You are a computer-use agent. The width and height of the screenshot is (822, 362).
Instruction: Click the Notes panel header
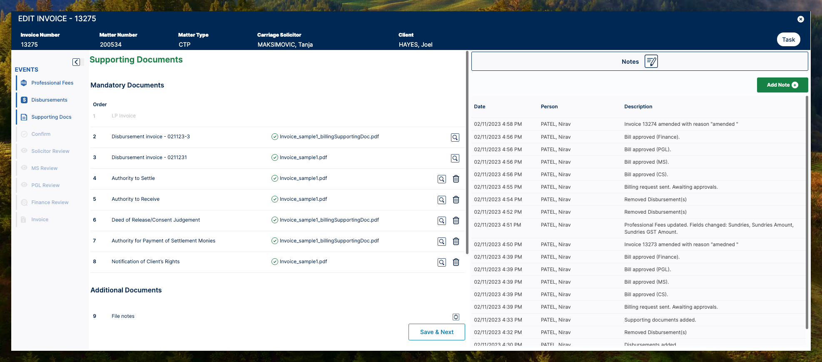point(639,61)
